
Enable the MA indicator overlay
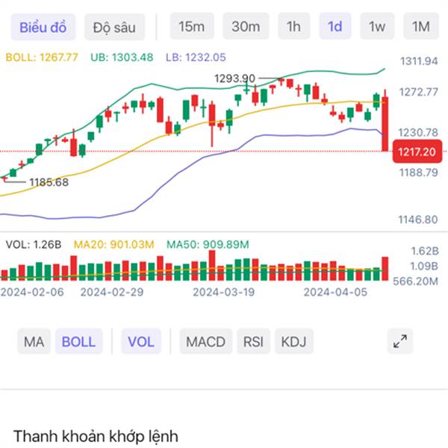pyautogui.click(x=34, y=342)
